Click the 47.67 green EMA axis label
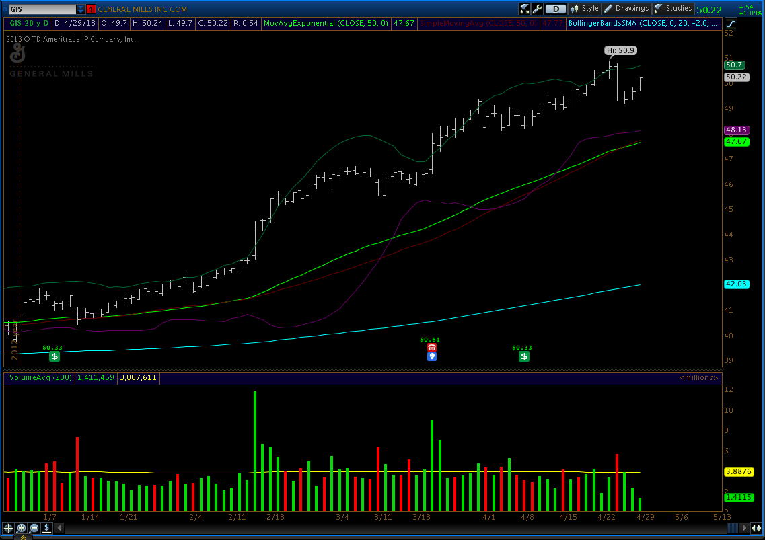 736,141
